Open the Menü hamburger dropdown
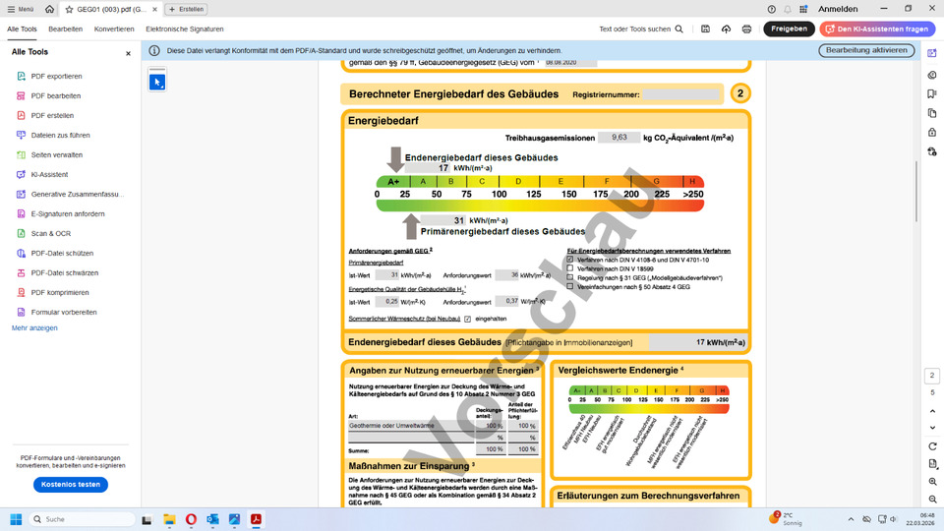Viewport: 944px width, 531px height. point(20,9)
